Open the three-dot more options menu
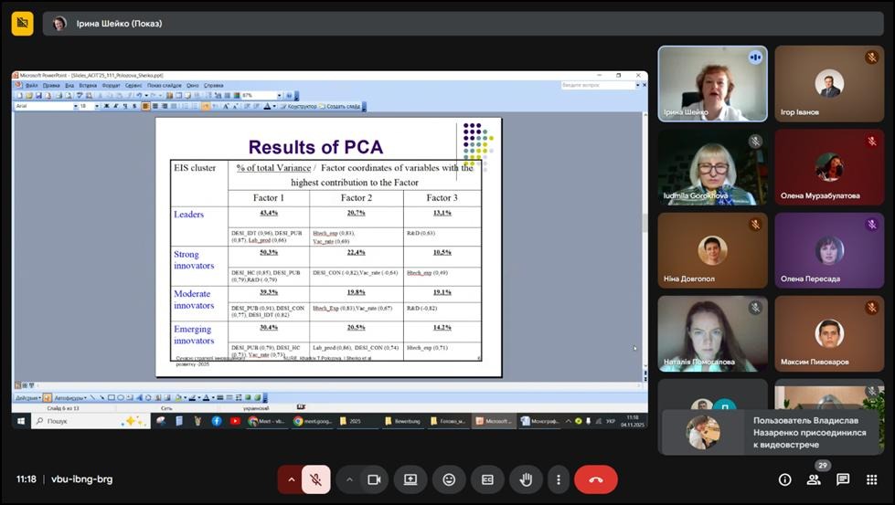 point(558,479)
